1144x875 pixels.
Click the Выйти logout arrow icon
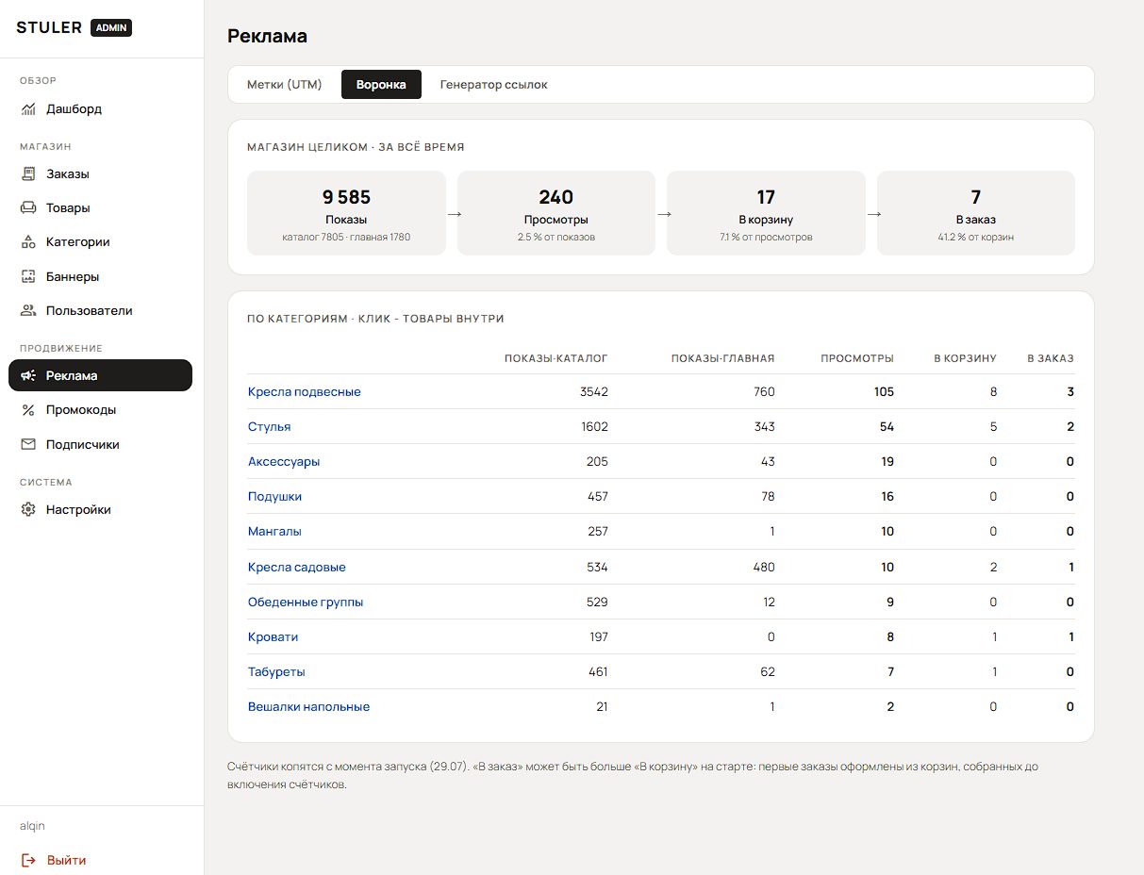pyautogui.click(x=28, y=861)
